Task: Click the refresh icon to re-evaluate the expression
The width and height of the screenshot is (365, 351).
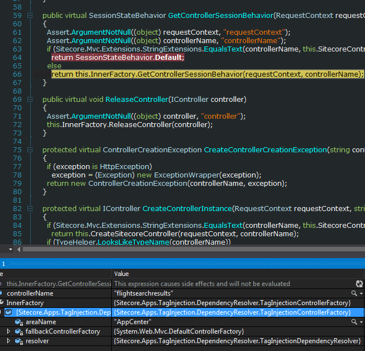Action: 359,284
